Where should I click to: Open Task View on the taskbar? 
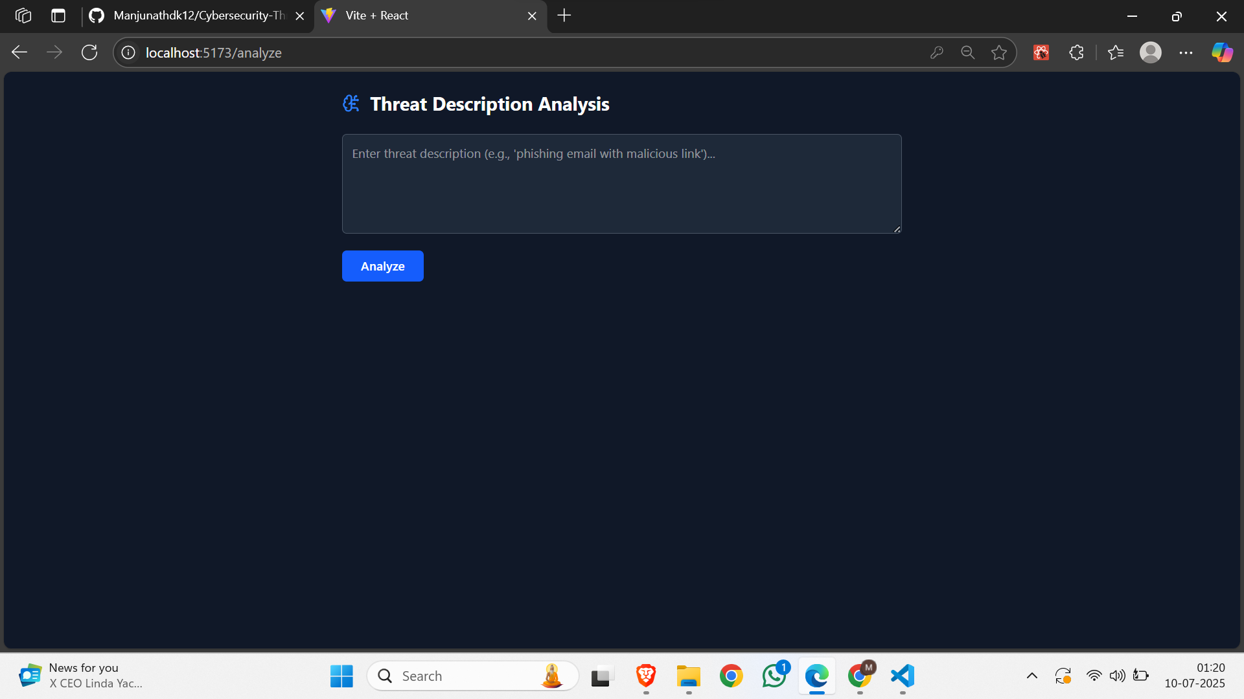pos(602,676)
